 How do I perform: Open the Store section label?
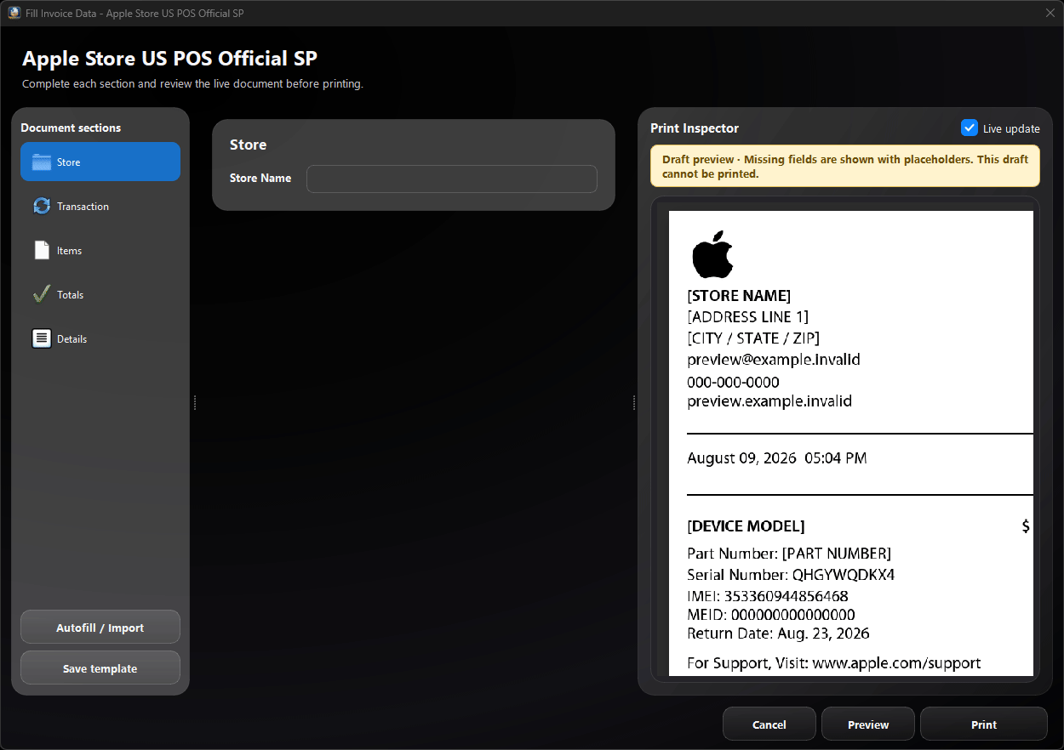[69, 162]
